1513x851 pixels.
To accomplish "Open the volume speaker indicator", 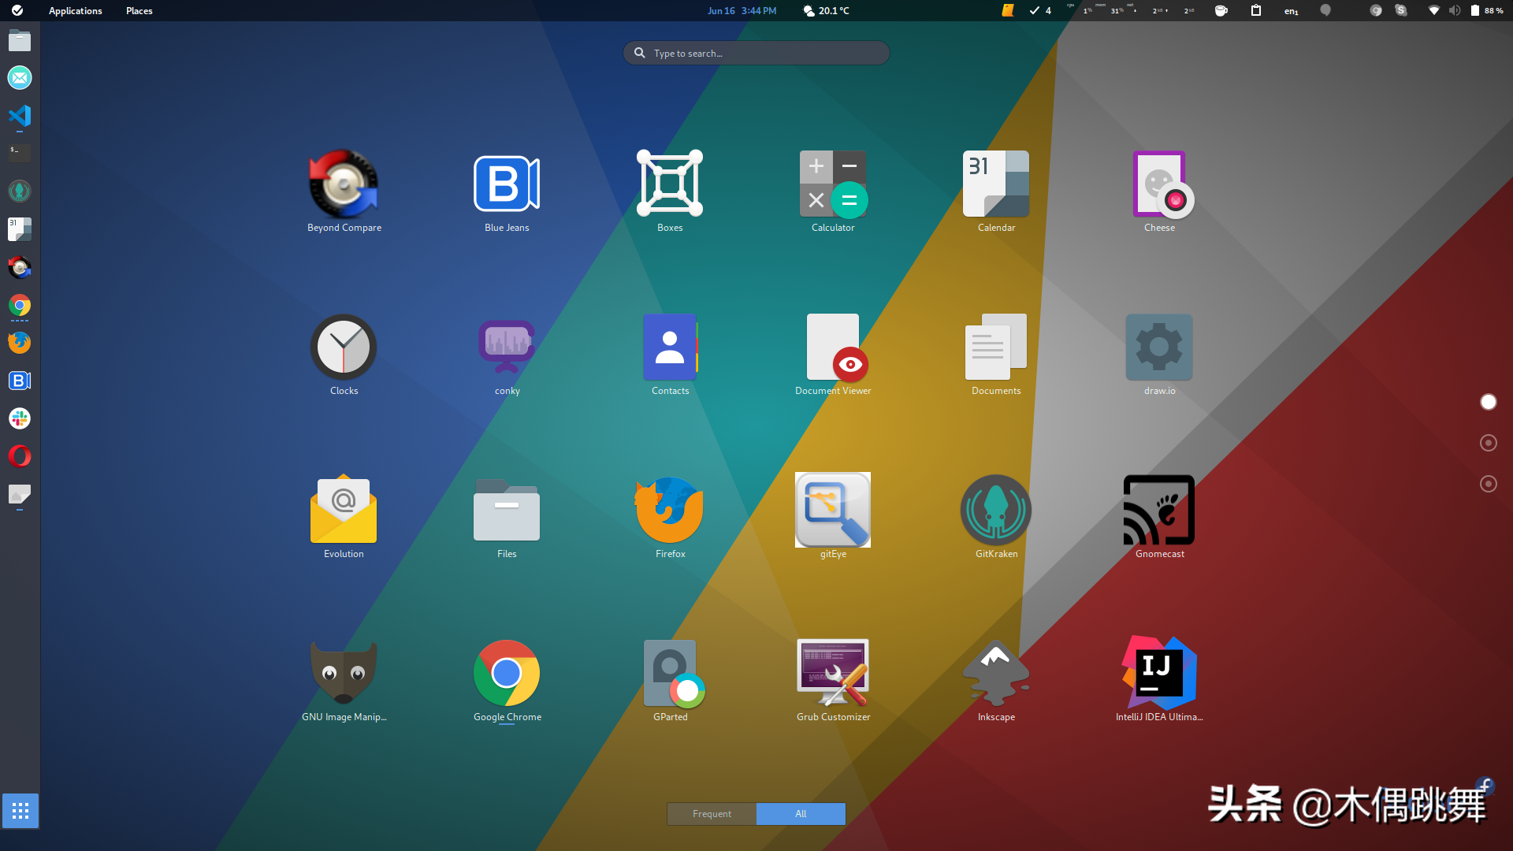I will 1455,11.
